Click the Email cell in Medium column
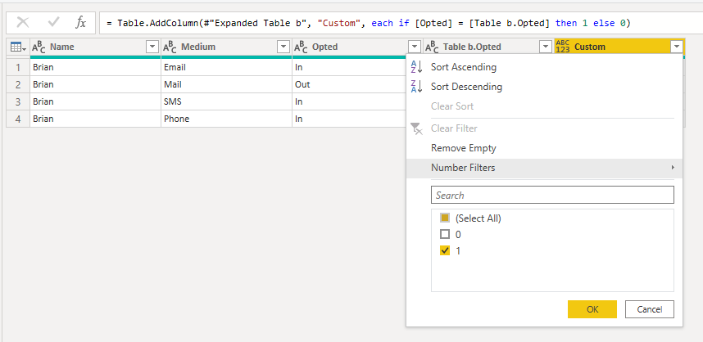This screenshot has width=703, height=342. point(226,68)
